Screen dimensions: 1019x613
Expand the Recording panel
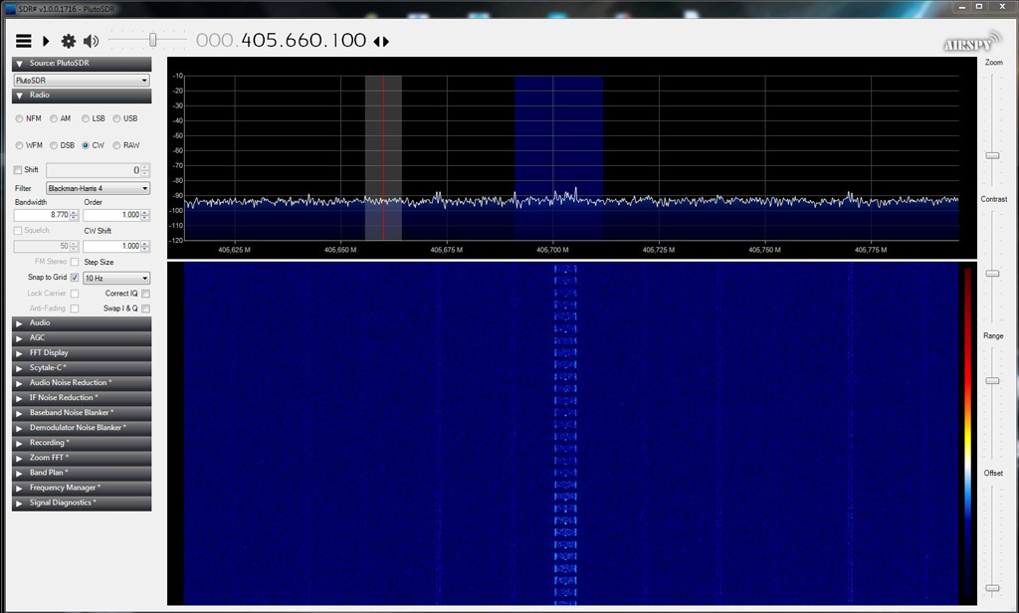[82, 443]
